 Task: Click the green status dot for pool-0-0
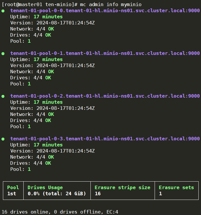(x=3, y=11)
